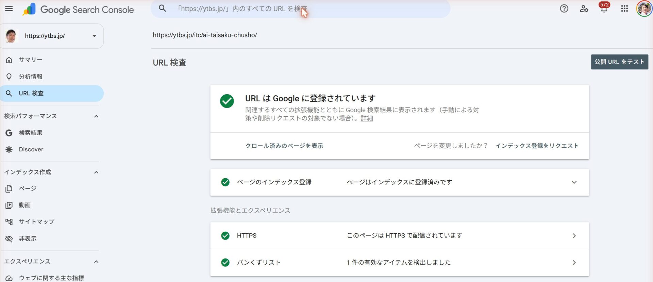Select URL 検査 sidebar item
653x282 pixels.
click(52, 93)
